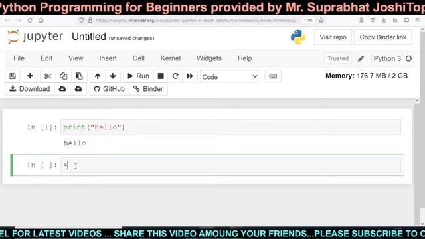425x239 pixels.
Task: Click the unsaved changes status text
Action: [x=131, y=39]
